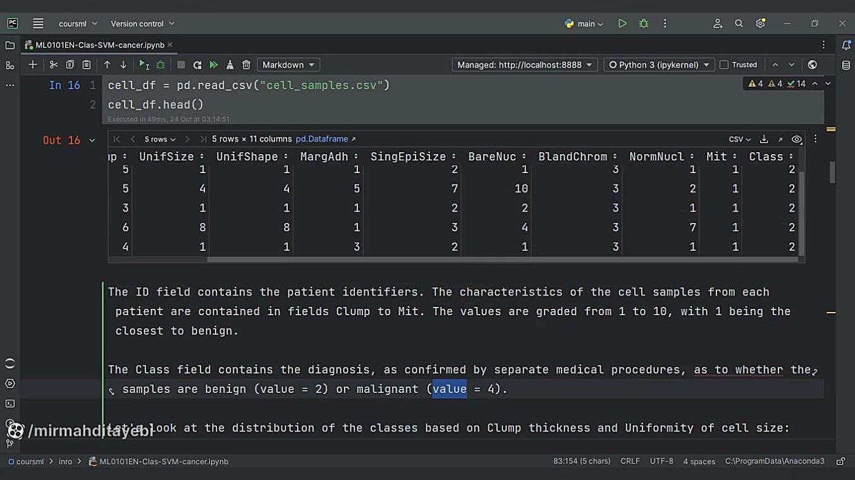Open the Managed localhost:8888 server dropdown
Screen dimensions: 855x480
(524, 65)
